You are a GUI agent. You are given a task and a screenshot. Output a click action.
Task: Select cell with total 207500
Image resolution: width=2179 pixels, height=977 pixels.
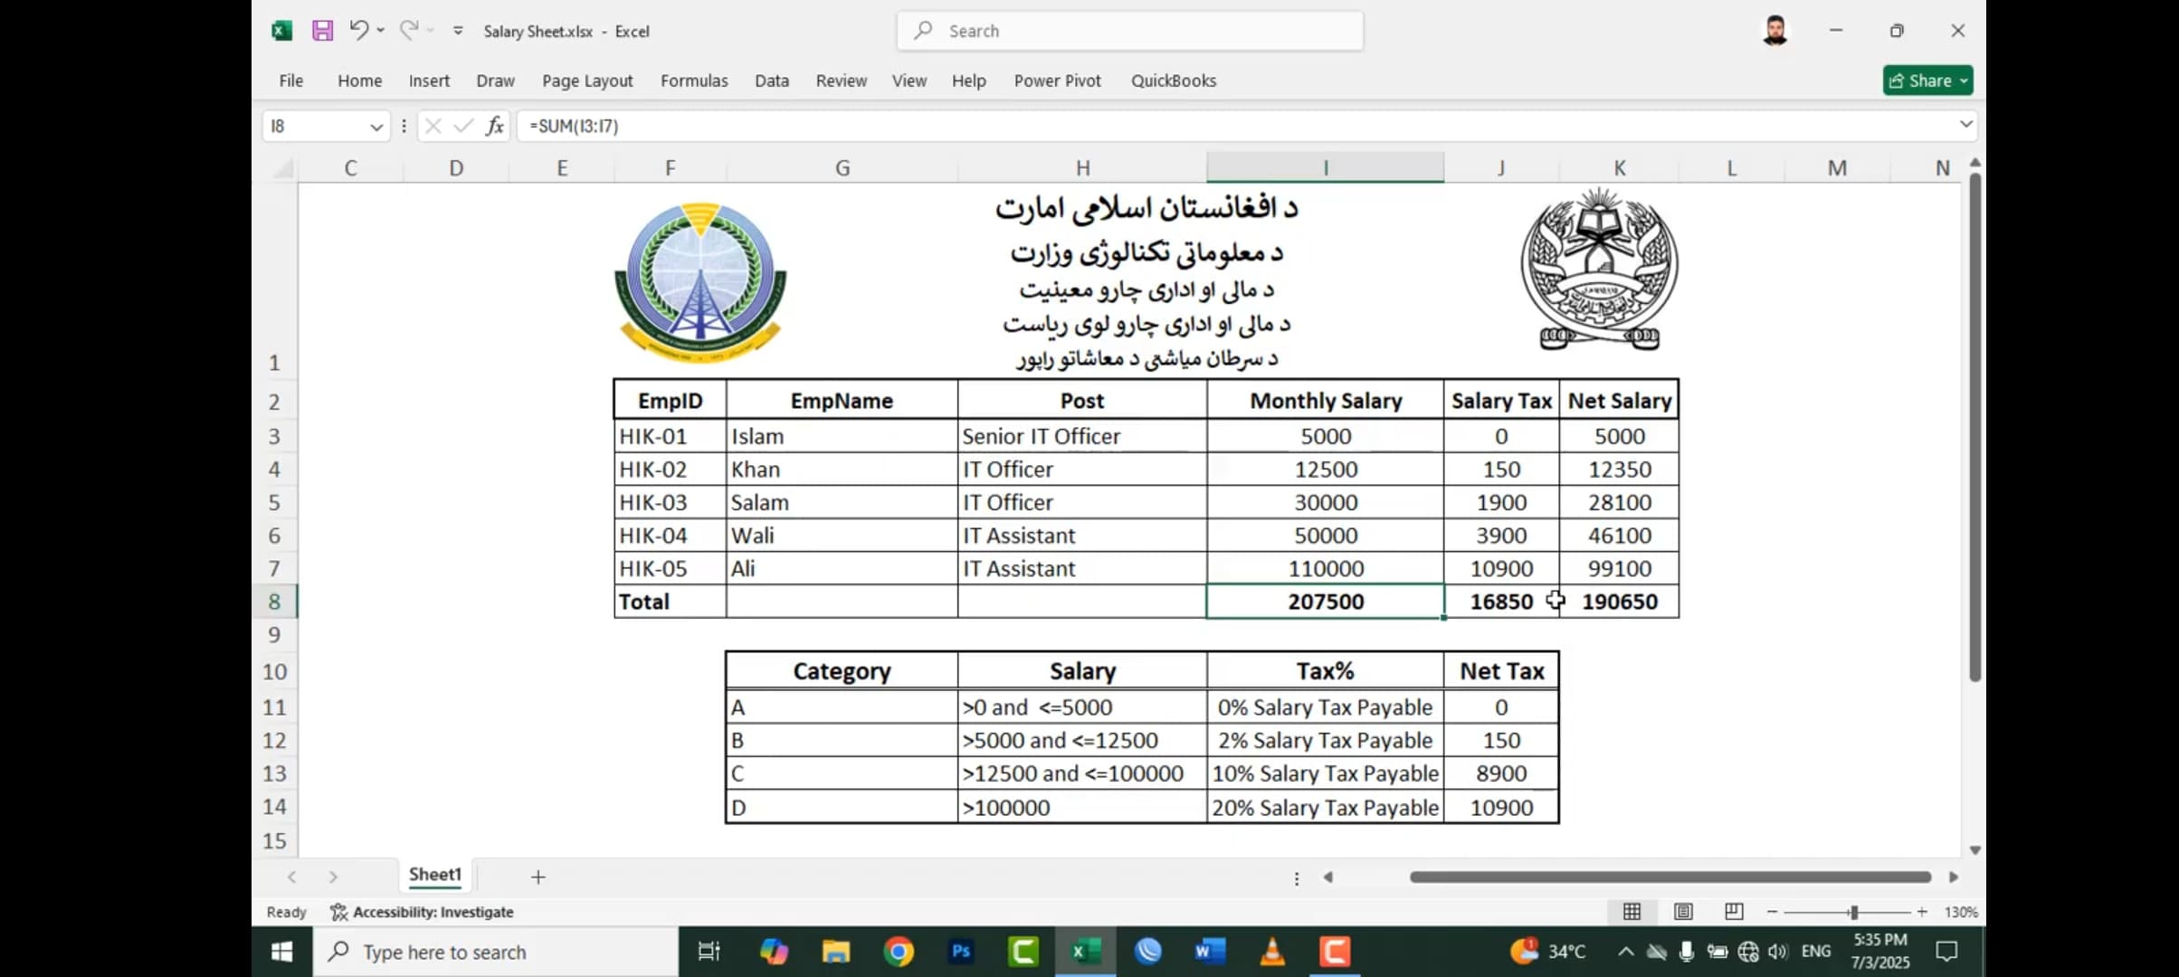1325,602
